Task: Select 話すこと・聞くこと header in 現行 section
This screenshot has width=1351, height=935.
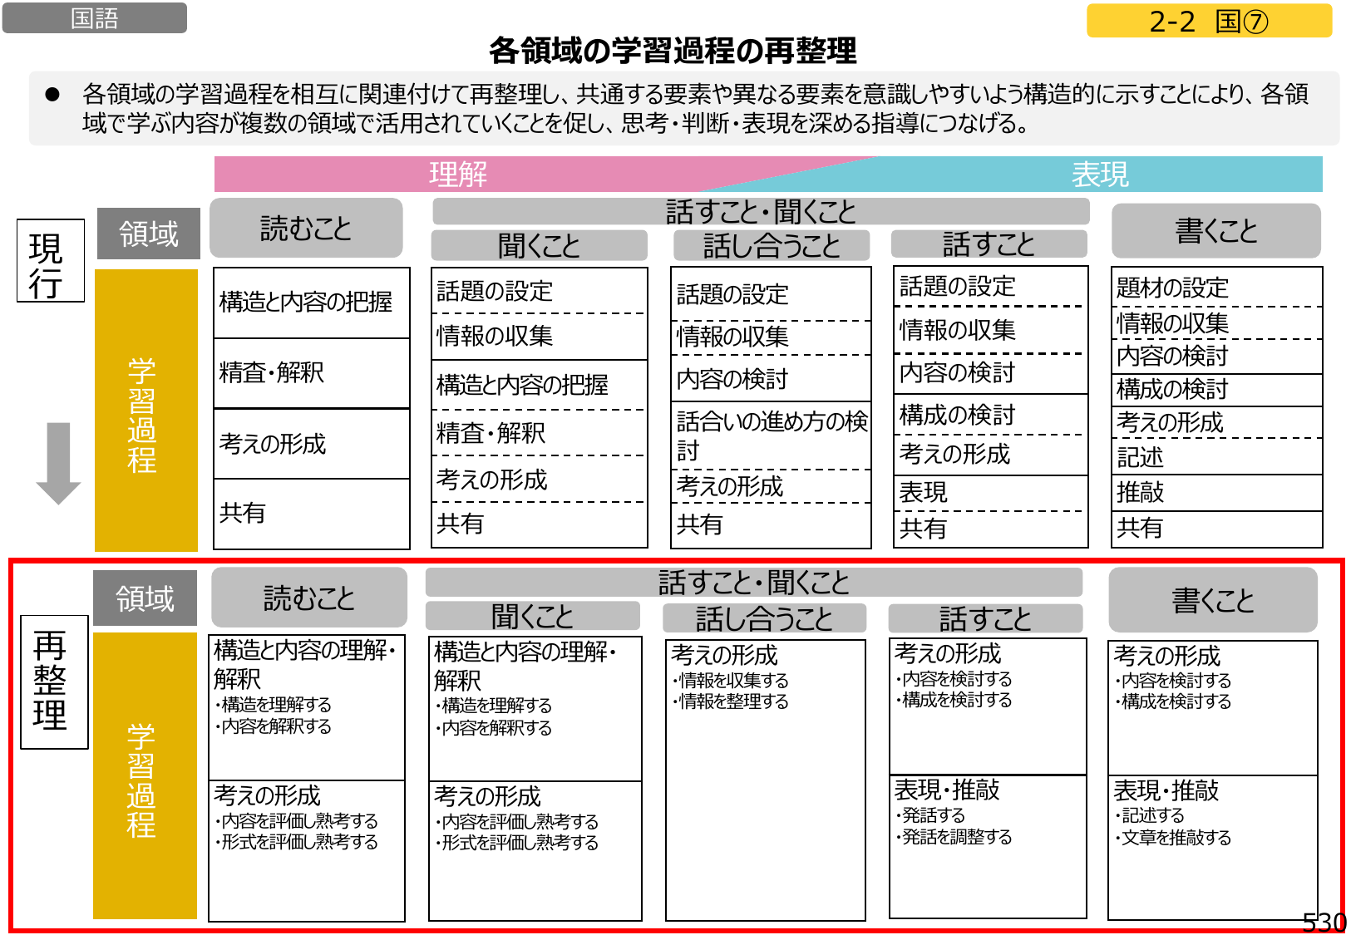Action: tap(761, 212)
